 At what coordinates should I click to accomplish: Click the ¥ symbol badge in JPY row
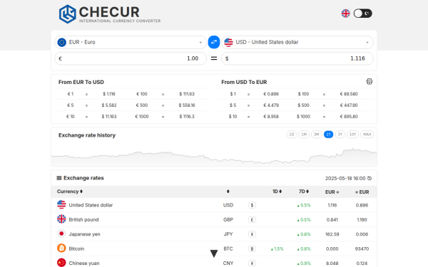pos(252,234)
